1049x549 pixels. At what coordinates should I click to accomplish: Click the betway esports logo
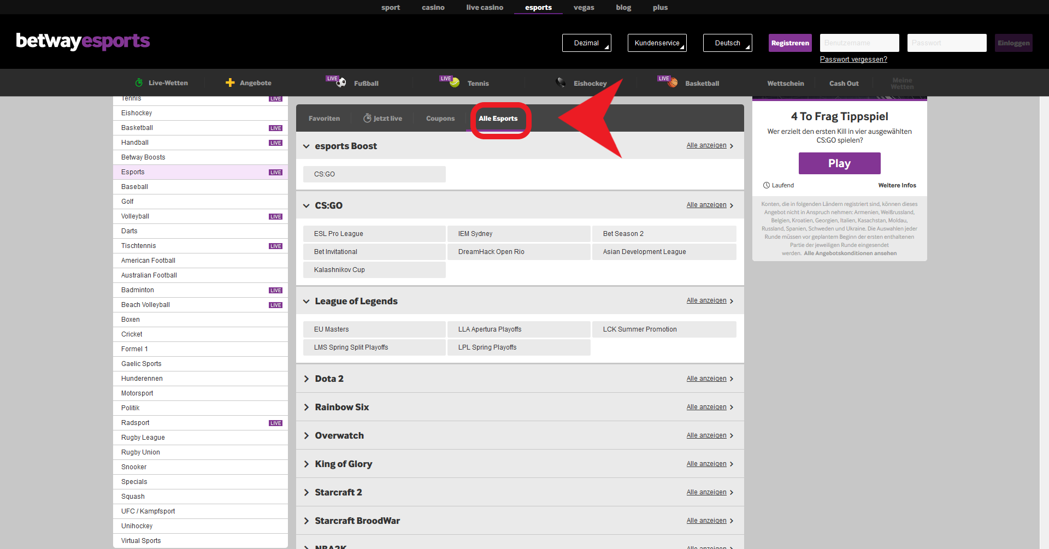click(83, 41)
